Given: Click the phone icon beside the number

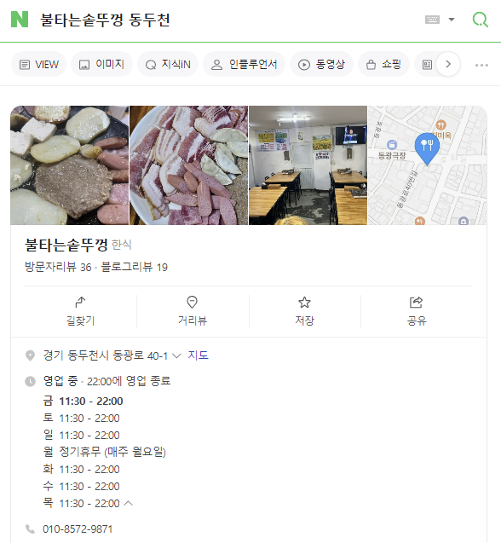Looking at the screenshot, I should click(30, 529).
